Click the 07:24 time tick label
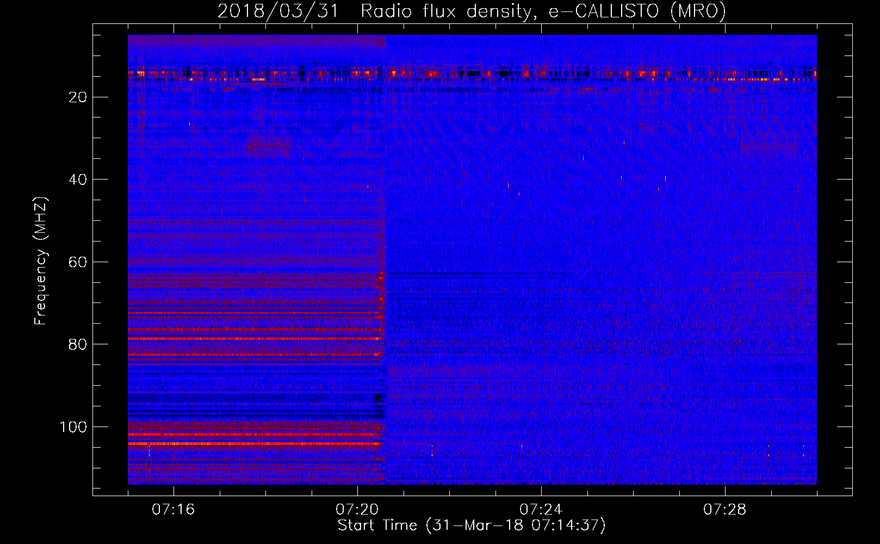The image size is (880, 544). [x=541, y=510]
